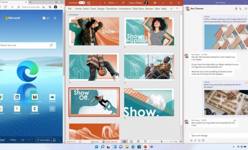This screenshot has width=248, height=150.
Task: Adjust the PowerPoint zoom slider
Action: [x=161, y=141]
